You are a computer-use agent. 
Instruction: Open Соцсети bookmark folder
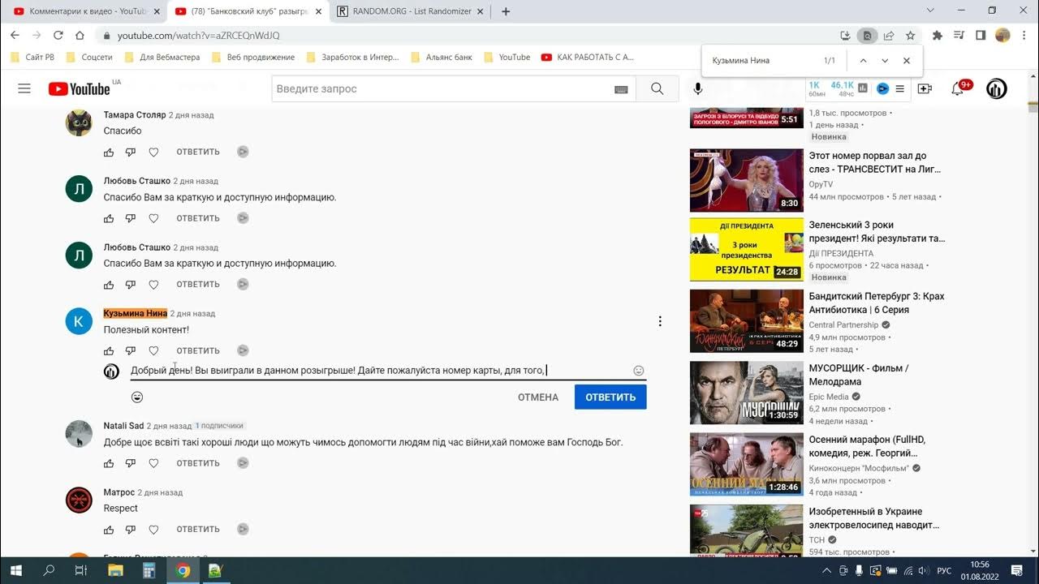pos(89,58)
